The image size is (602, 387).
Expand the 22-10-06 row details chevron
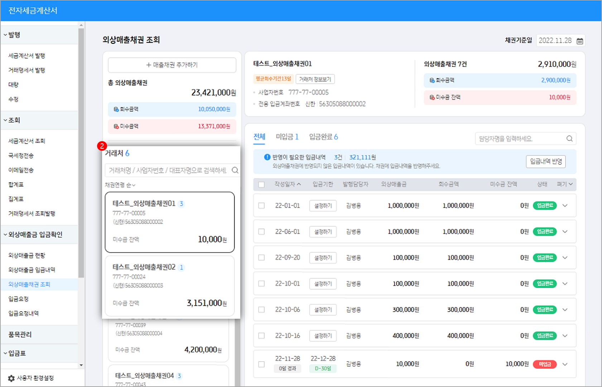point(565,310)
